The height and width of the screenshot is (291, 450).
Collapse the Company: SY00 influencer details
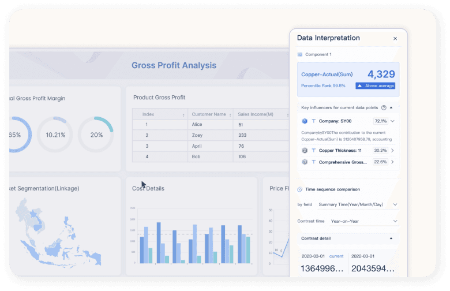pos(393,121)
